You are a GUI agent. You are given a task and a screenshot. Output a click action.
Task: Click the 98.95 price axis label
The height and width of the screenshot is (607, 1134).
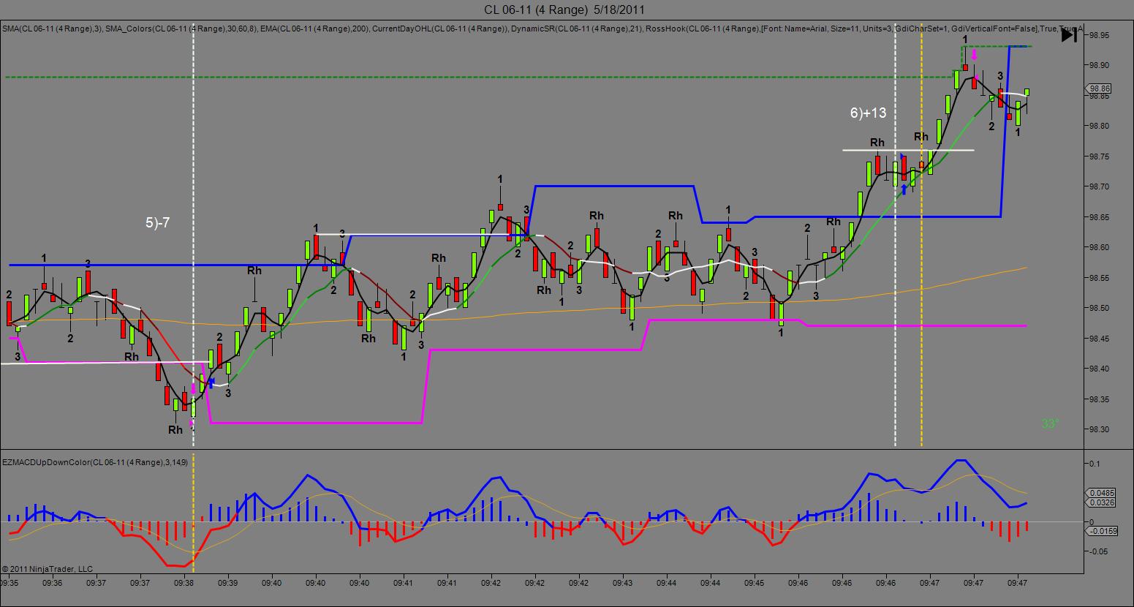pyautogui.click(x=1100, y=35)
